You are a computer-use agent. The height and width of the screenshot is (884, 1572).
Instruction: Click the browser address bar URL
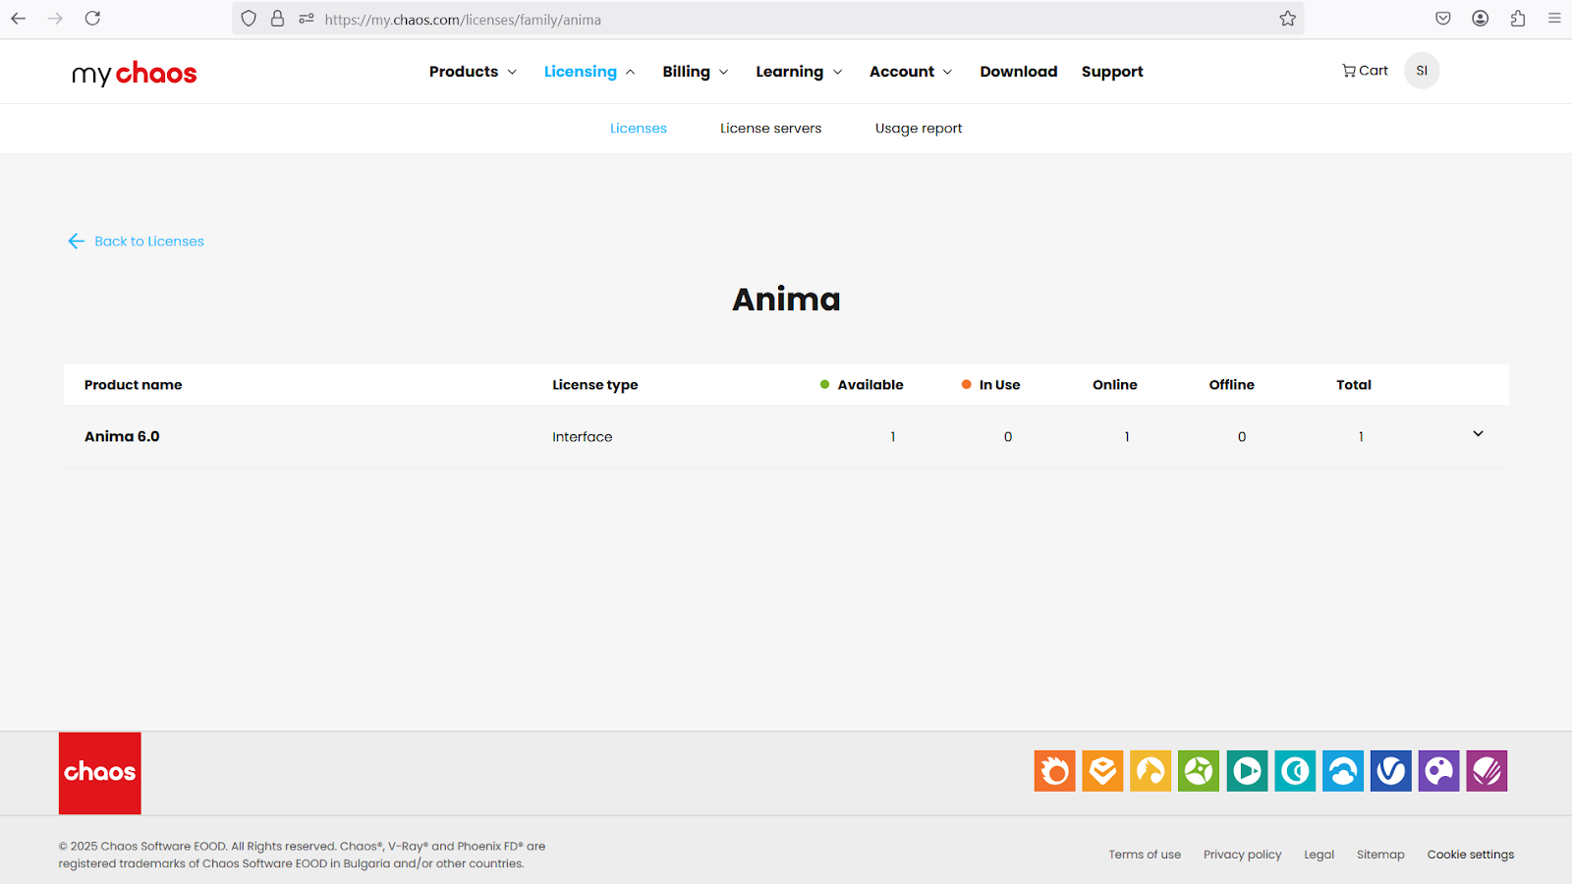click(x=688, y=20)
